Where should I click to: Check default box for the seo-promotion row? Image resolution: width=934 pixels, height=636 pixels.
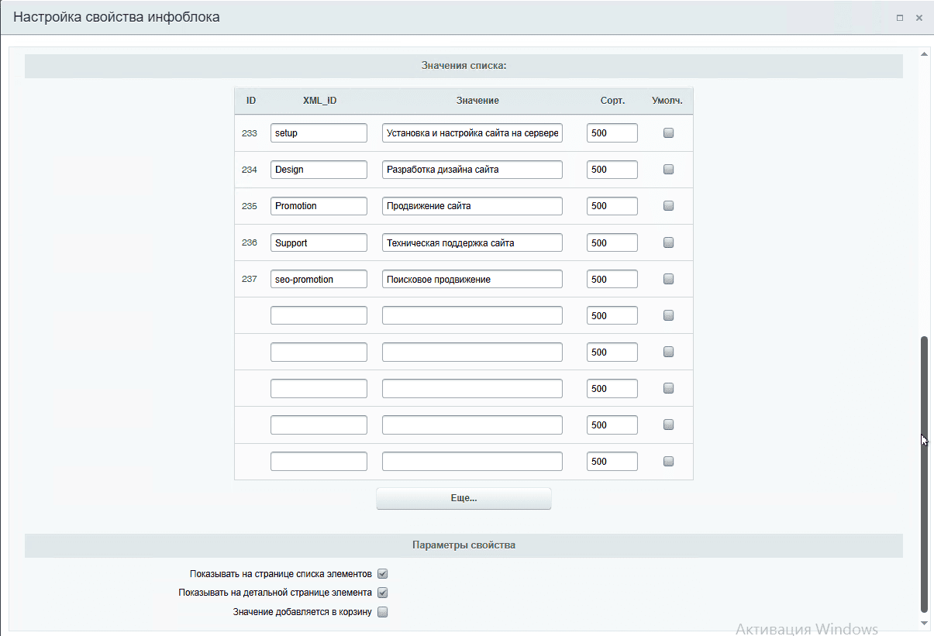[669, 279]
